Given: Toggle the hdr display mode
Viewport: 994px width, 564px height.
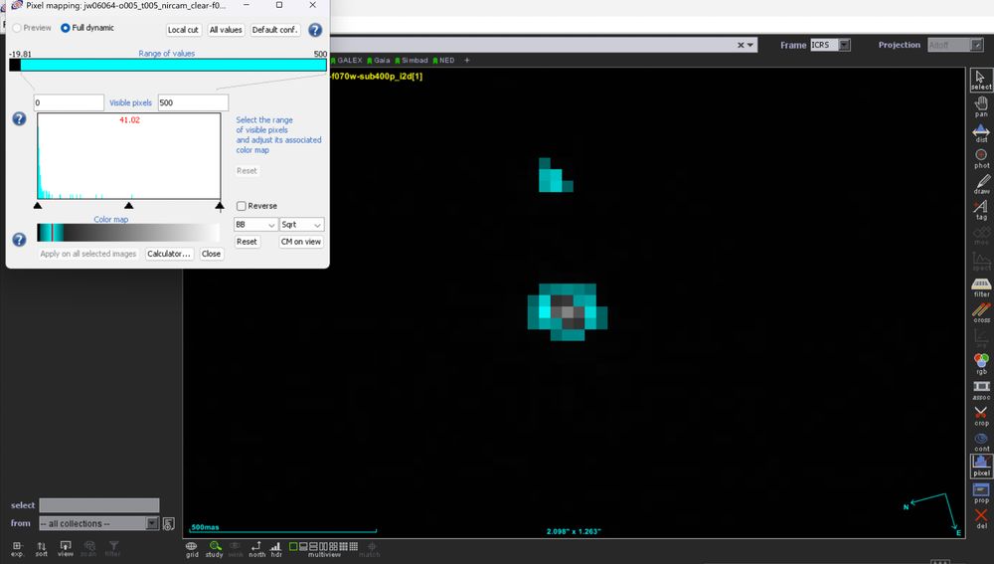Looking at the screenshot, I should coord(275,549).
